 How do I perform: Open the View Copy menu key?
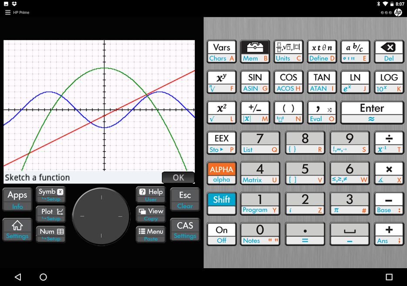click(x=150, y=214)
